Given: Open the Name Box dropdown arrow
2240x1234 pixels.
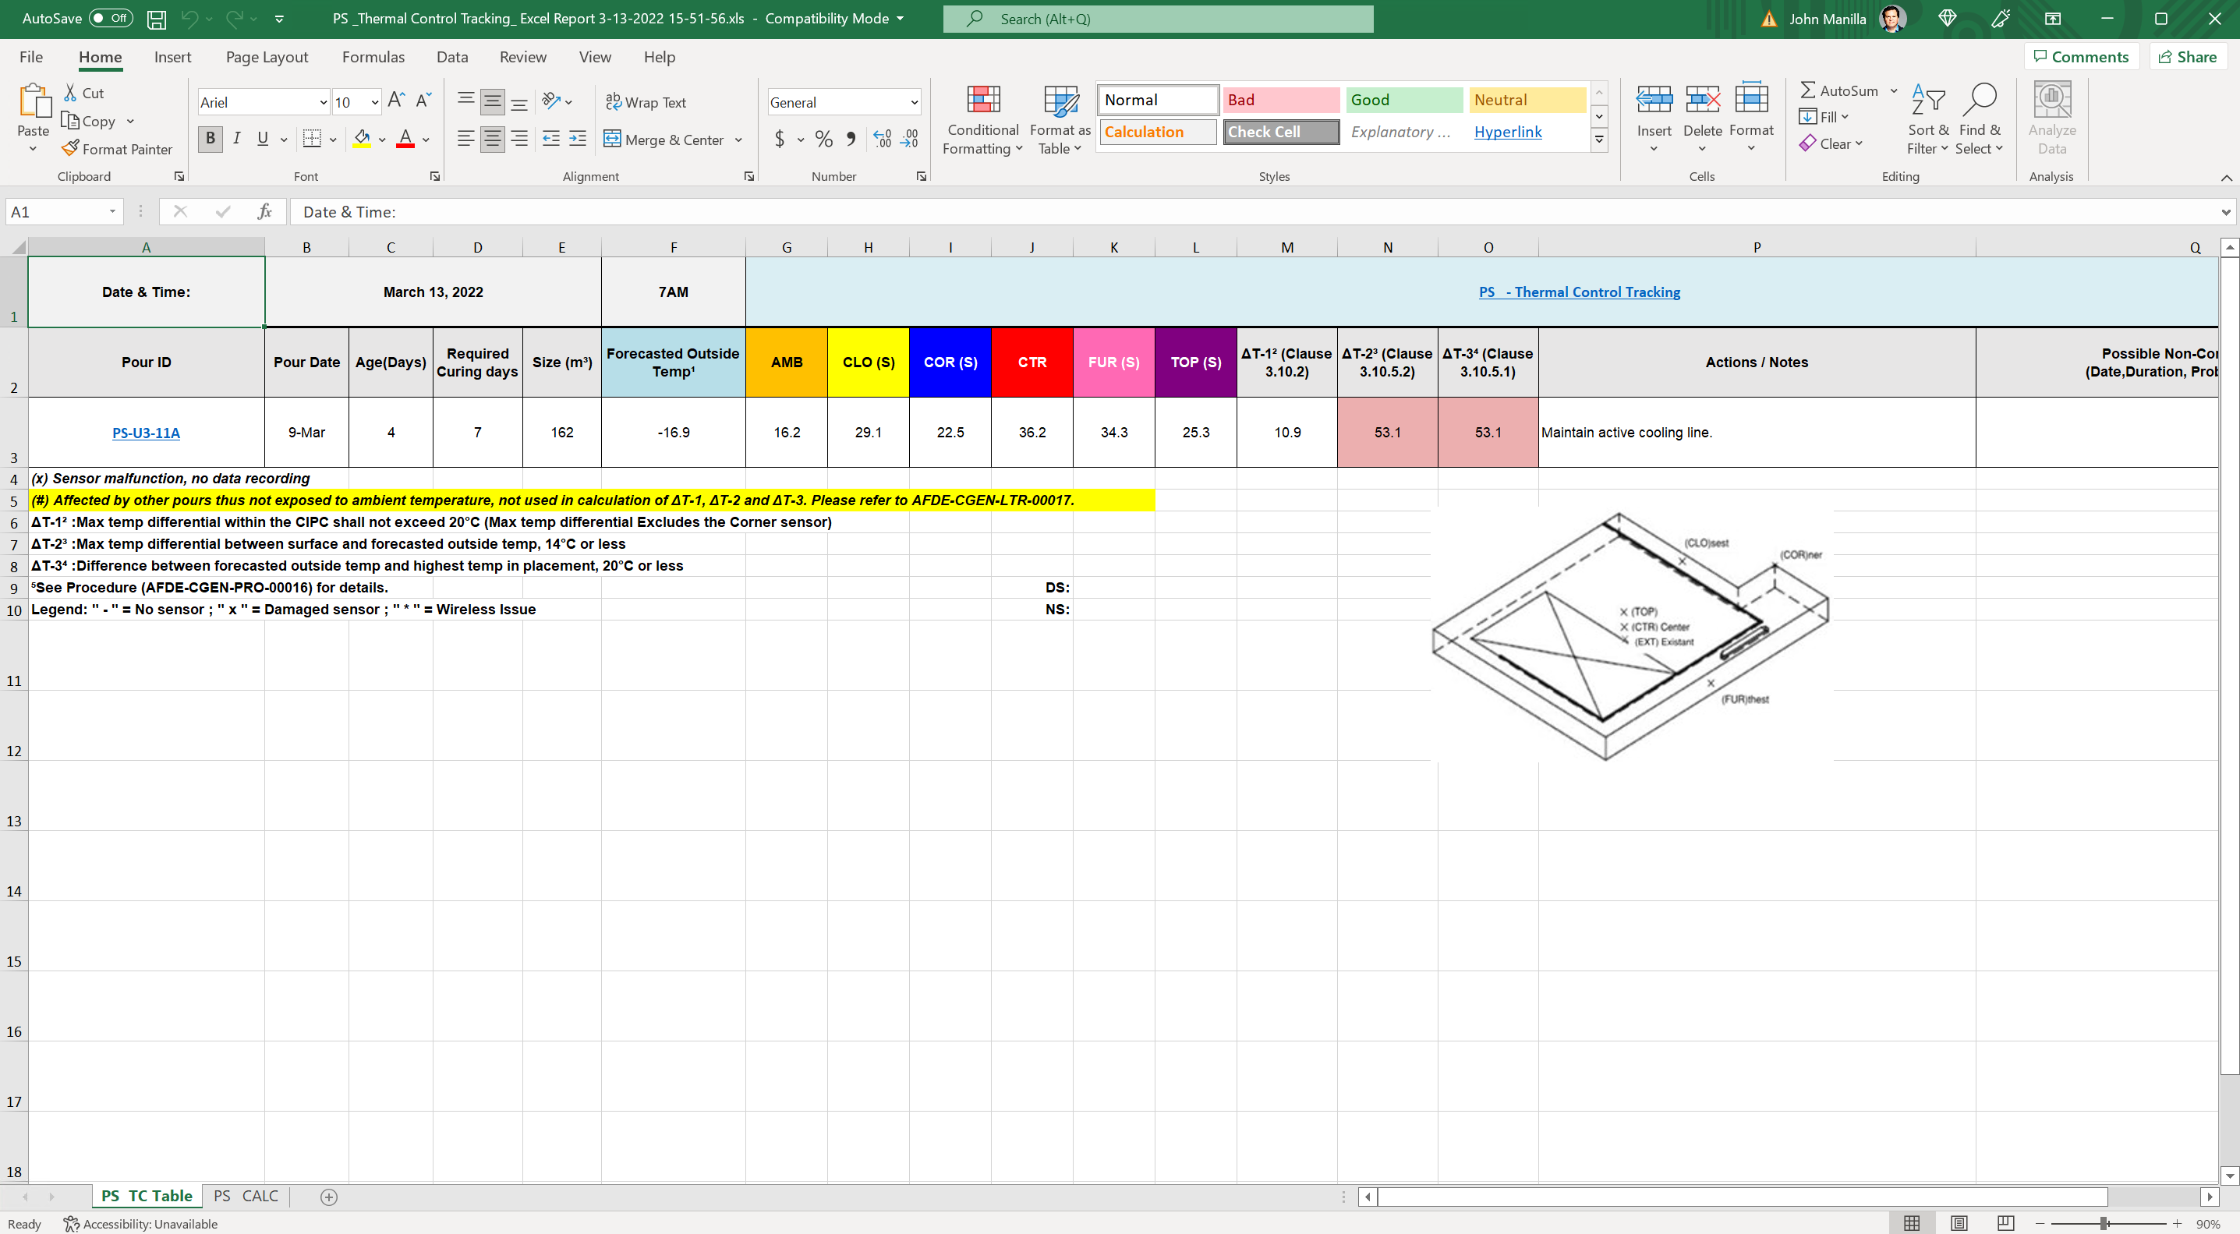Looking at the screenshot, I should (x=112, y=211).
